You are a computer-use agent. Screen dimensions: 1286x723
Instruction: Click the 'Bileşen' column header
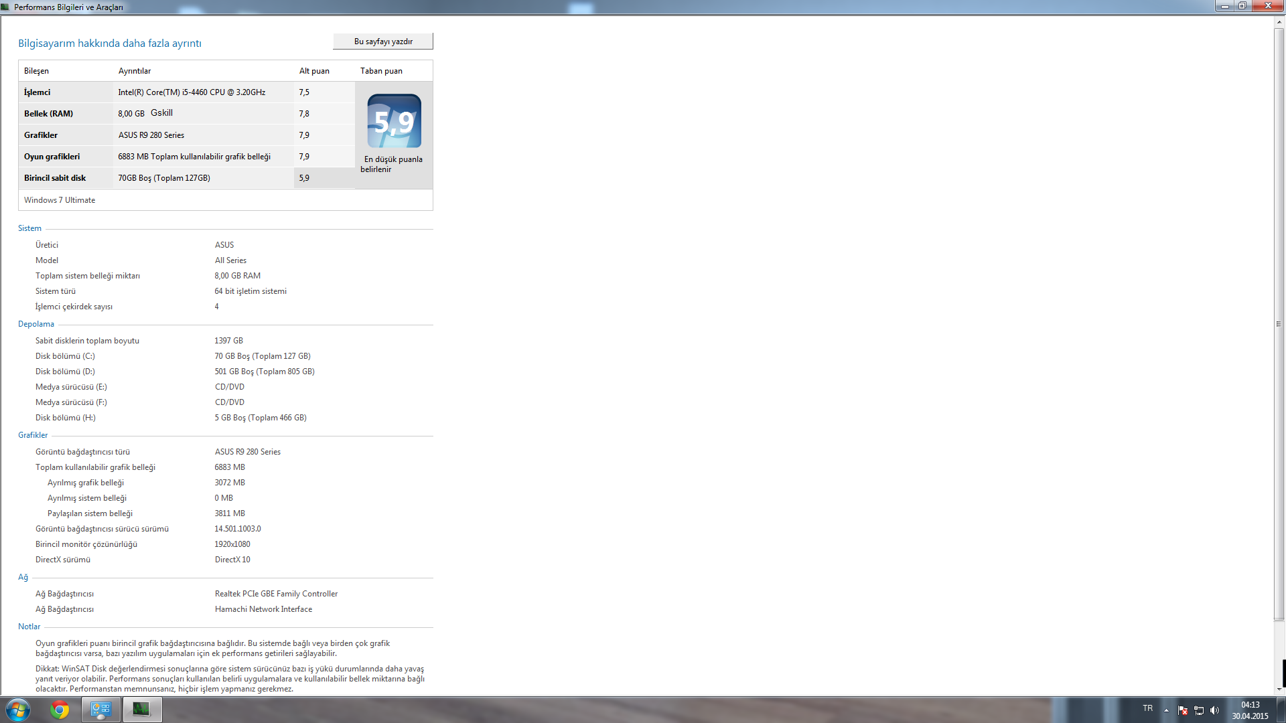(x=36, y=71)
